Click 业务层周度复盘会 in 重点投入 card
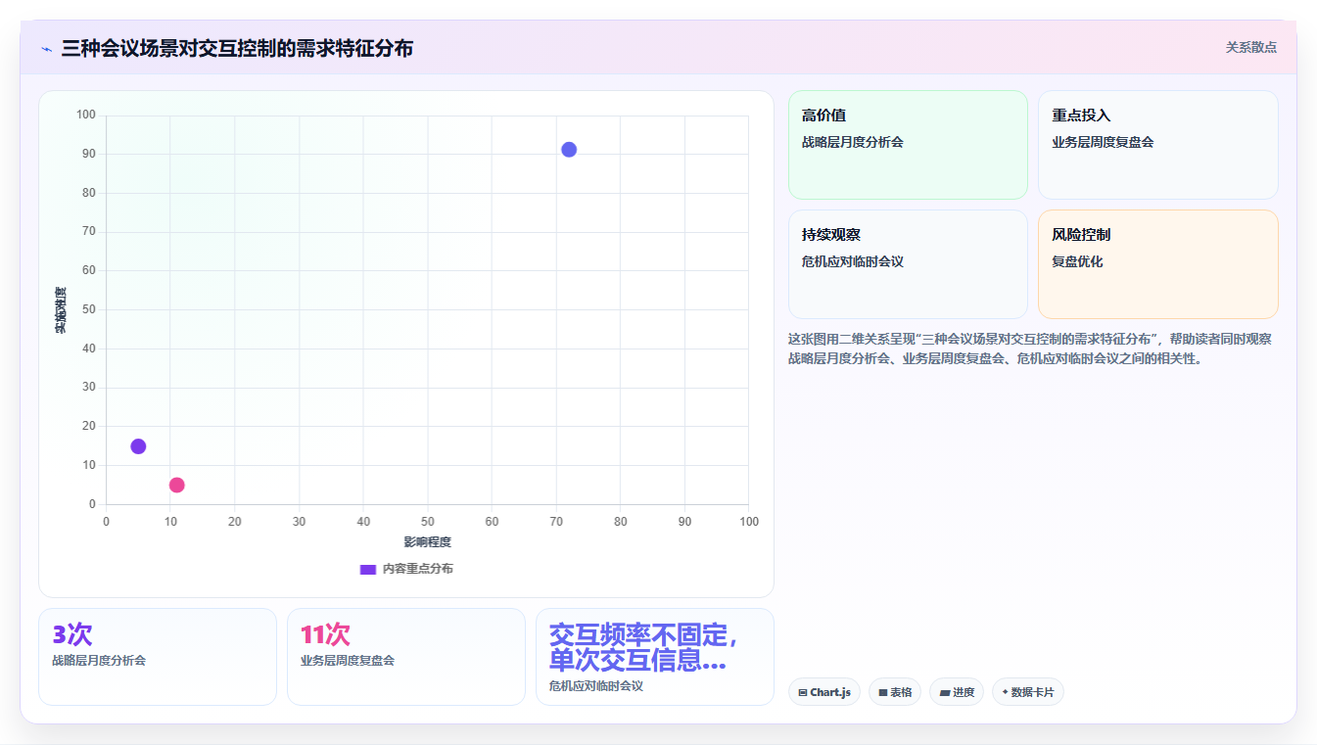Screen dimensions: 1317x745 tap(1103, 142)
